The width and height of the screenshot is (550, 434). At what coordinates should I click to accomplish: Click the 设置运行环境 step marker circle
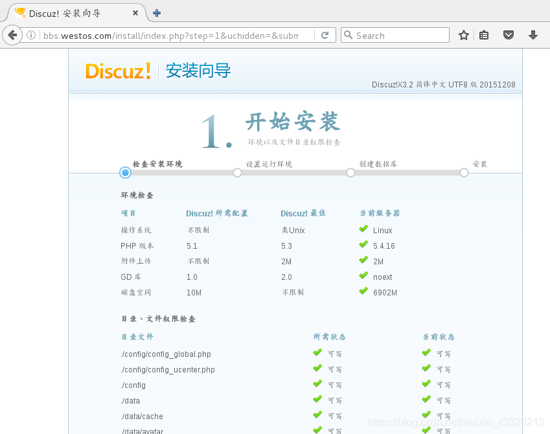(x=238, y=172)
